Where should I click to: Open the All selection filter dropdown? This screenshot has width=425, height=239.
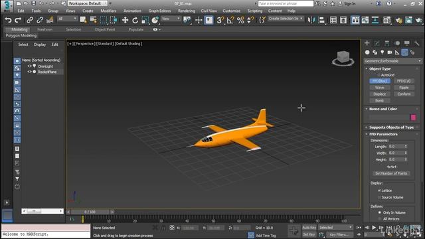pyautogui.click(x=67, y=19)
